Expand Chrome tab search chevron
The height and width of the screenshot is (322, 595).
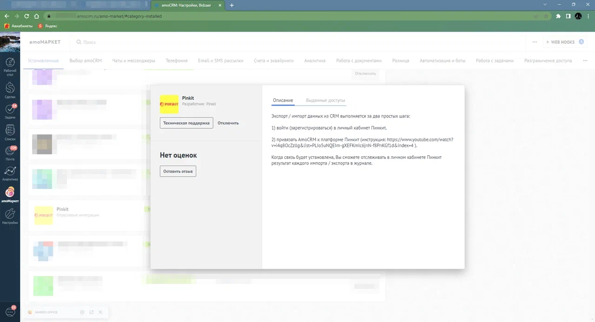click(x=546, y=5)
